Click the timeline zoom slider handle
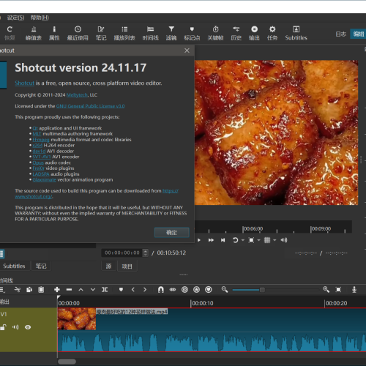Screen dimensions: 366x366 (262, 290)
